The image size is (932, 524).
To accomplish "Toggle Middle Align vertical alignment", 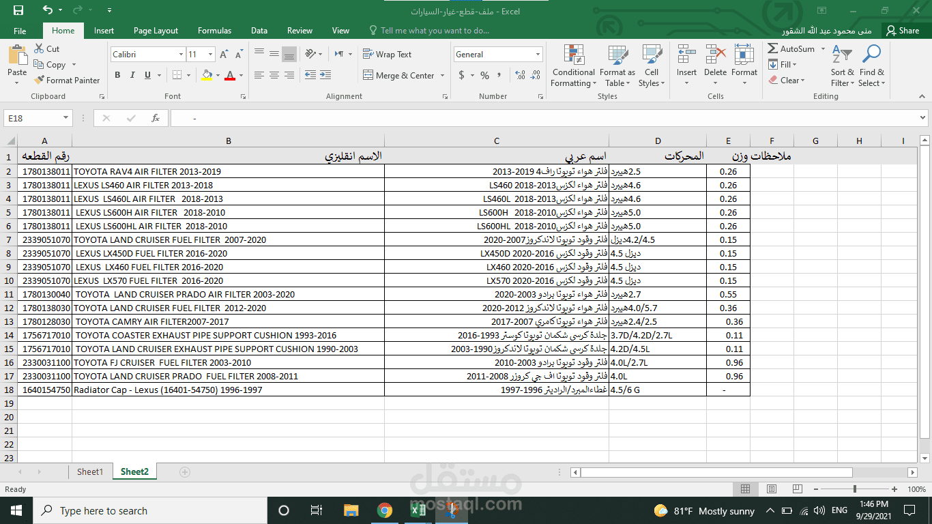I will pyautogui.click(x=274, y=54).
